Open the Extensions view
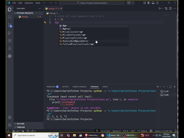184x138 pixels. 9,41
